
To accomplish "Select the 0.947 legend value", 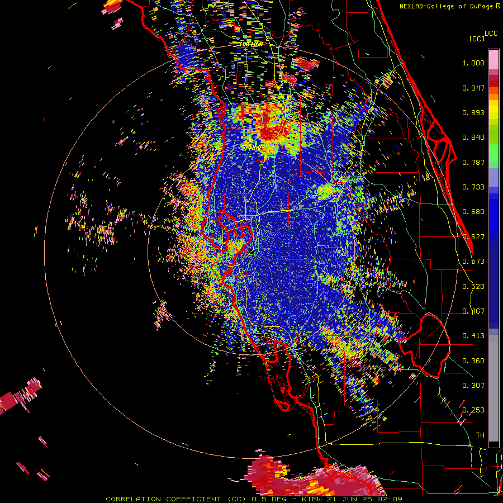I will click(x=473, y=88).
